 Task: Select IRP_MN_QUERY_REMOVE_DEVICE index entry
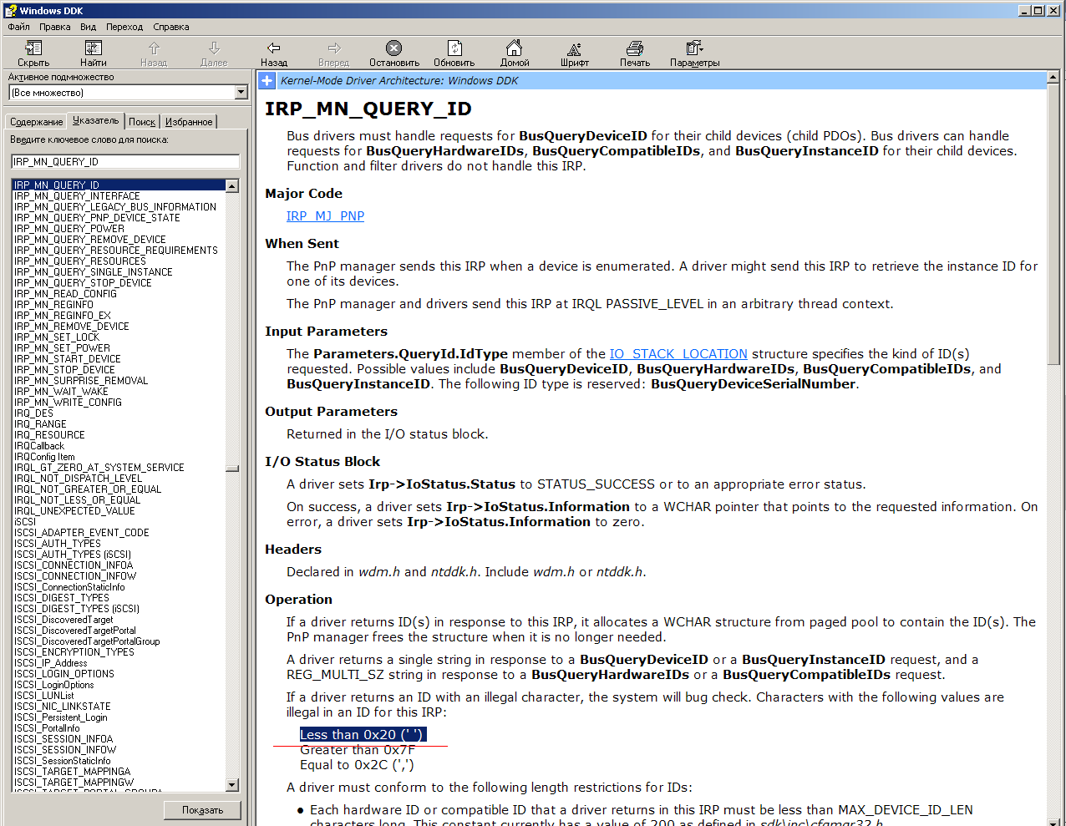point(90,240)
